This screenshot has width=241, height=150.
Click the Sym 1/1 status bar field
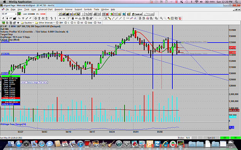[211, 138]
